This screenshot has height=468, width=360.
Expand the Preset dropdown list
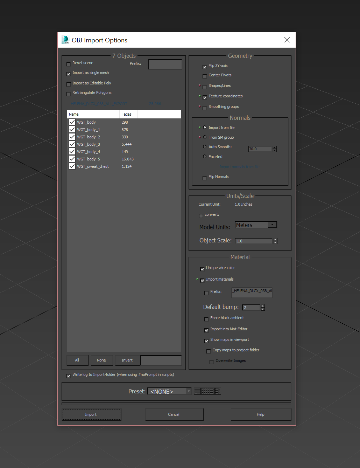point(189,391)
